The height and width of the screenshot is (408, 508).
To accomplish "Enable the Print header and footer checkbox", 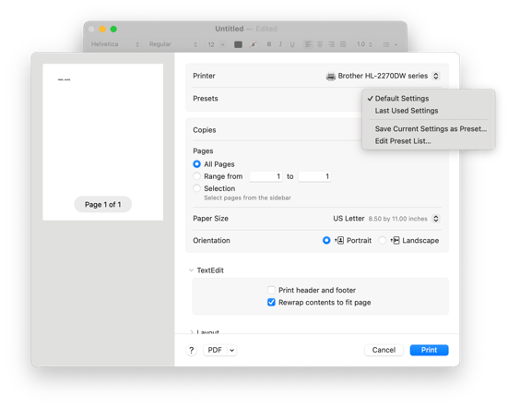I will [271, 290].
